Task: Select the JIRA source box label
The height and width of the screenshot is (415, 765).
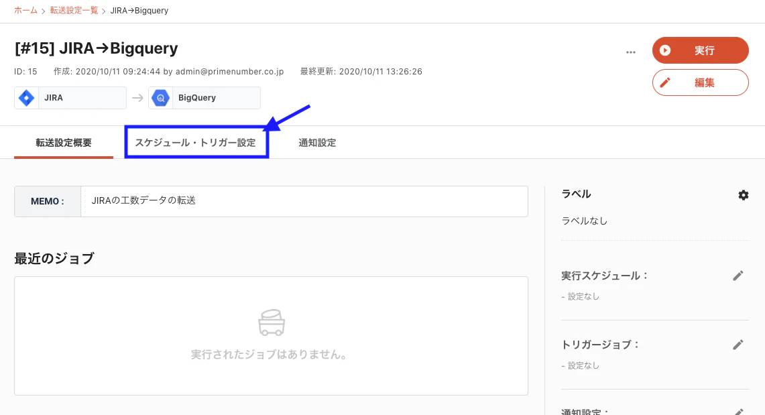Action: 54,97
